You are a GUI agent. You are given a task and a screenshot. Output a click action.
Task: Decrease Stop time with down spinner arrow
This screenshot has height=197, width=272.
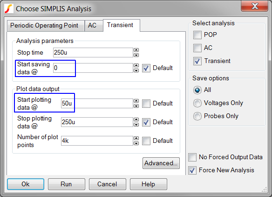(136, 55)
